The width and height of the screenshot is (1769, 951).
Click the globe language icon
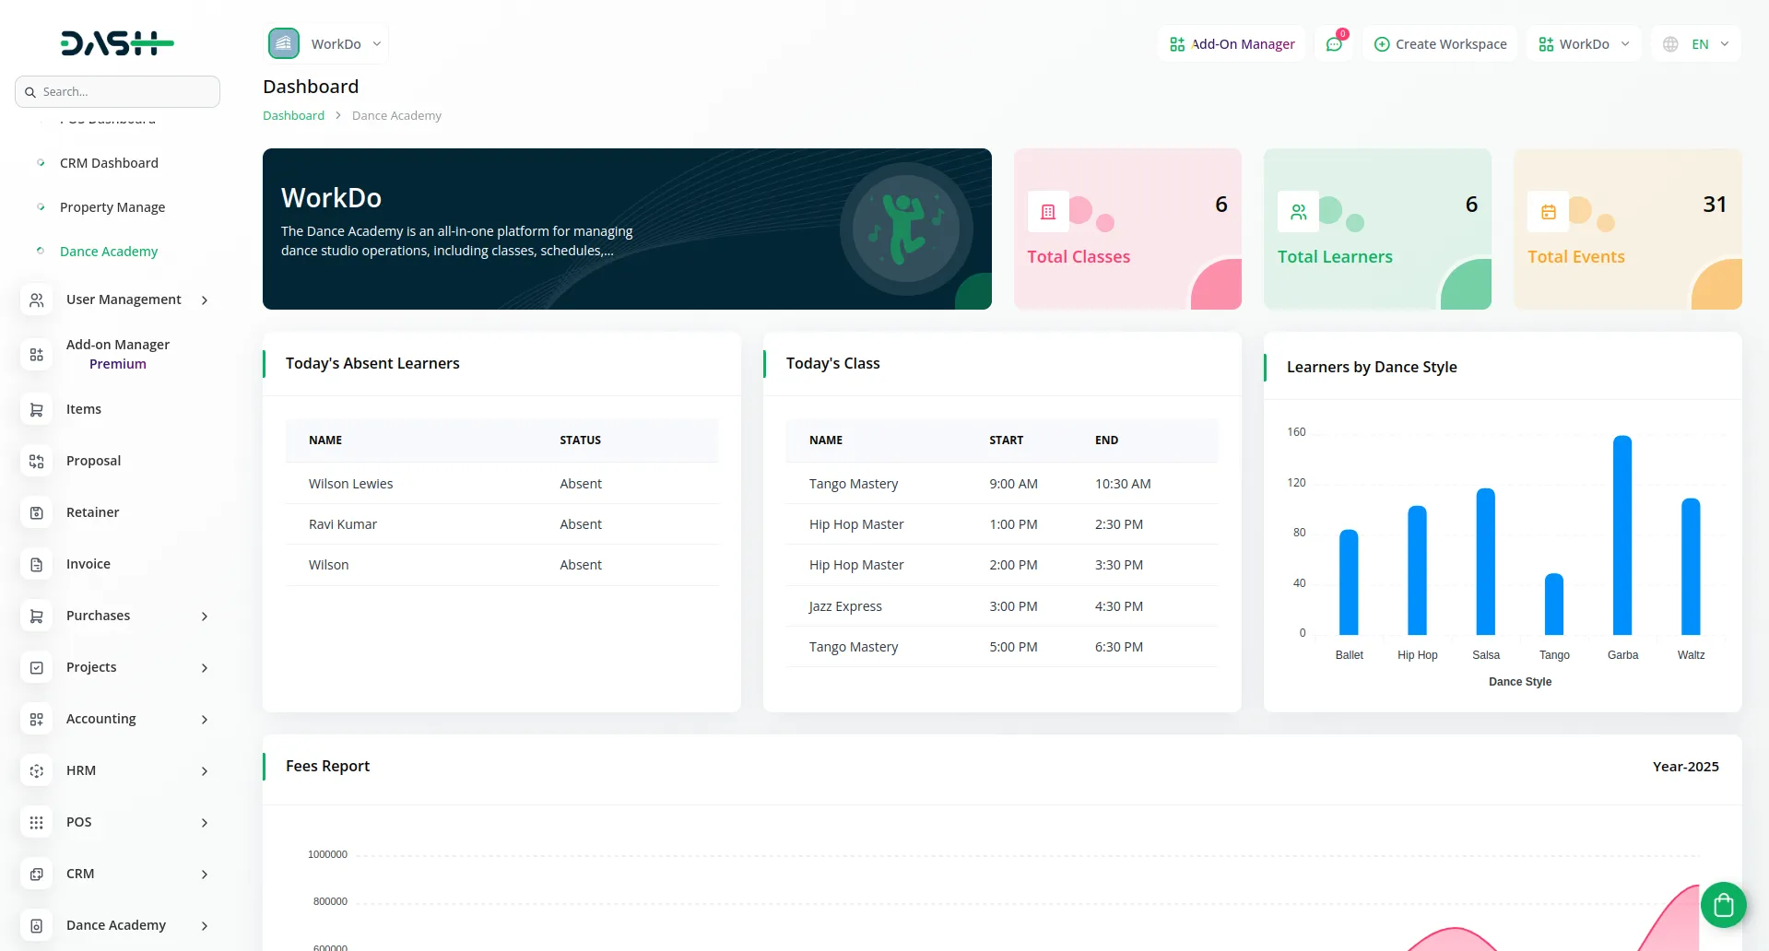tap(1670, 44)
